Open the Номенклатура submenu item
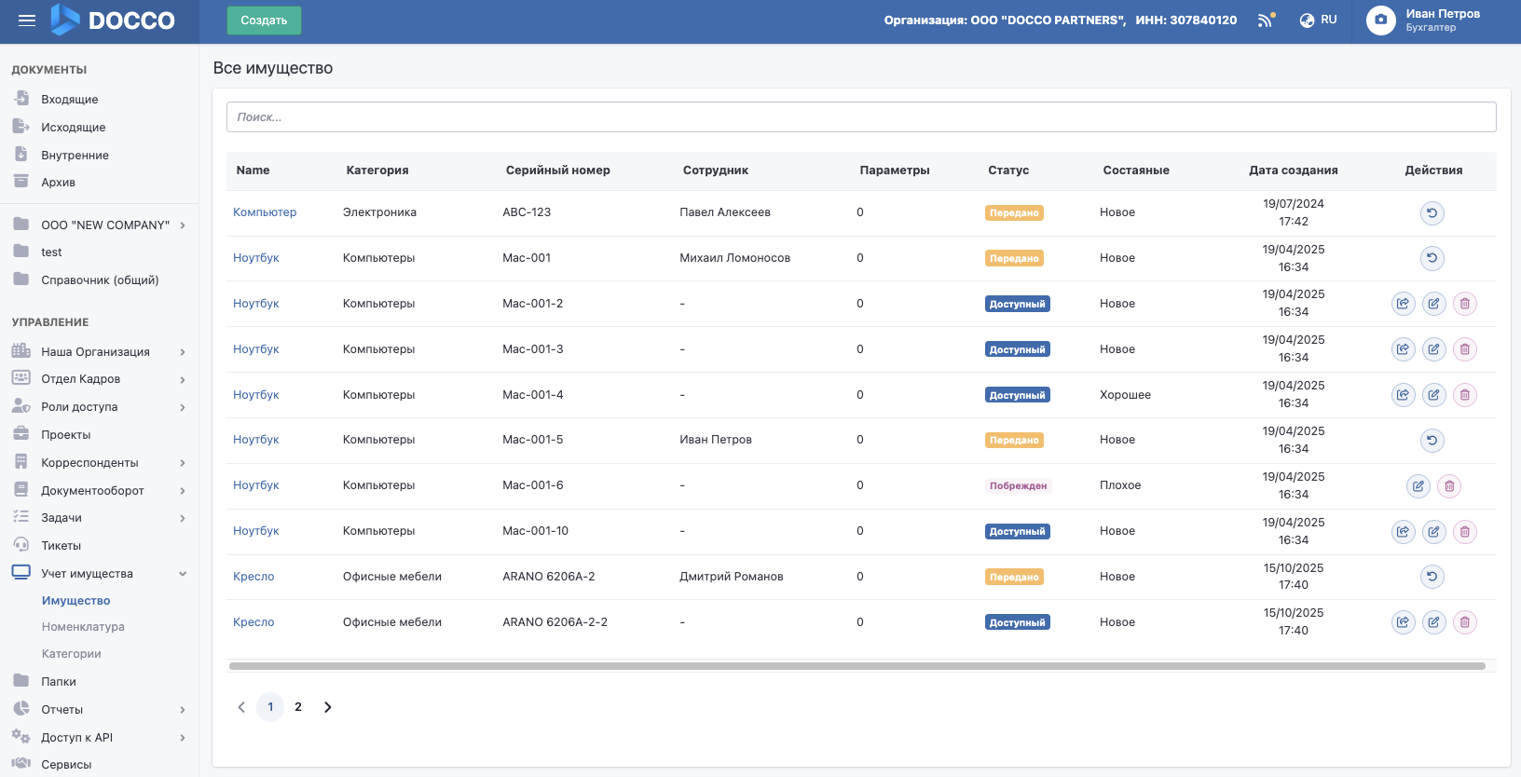1521x777 pixels. [x=83, y=627]
